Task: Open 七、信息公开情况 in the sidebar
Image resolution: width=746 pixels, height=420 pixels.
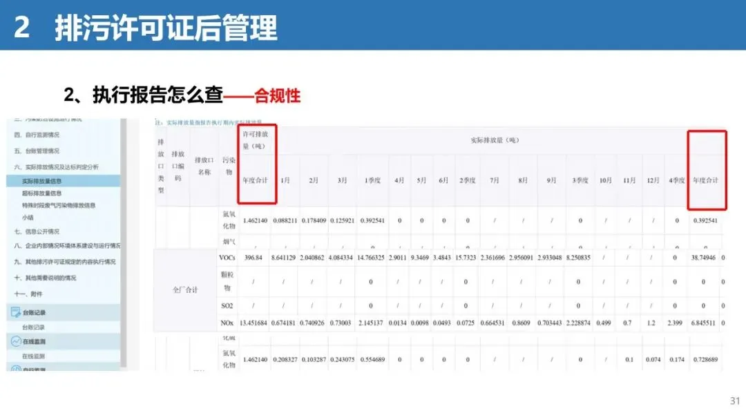Action: [37, 231]
